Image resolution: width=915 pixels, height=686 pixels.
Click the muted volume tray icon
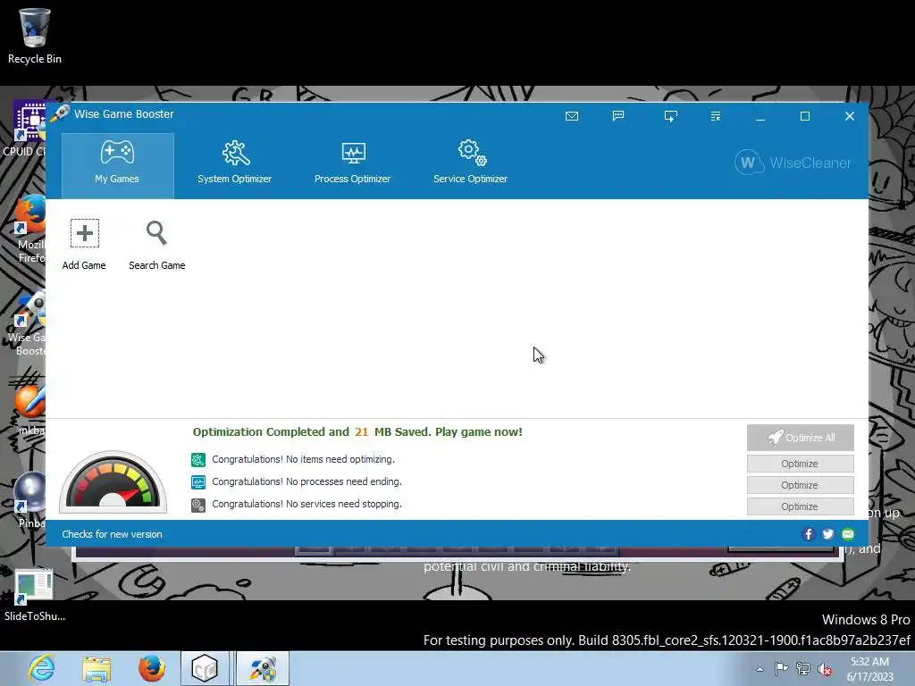point(825,669)
